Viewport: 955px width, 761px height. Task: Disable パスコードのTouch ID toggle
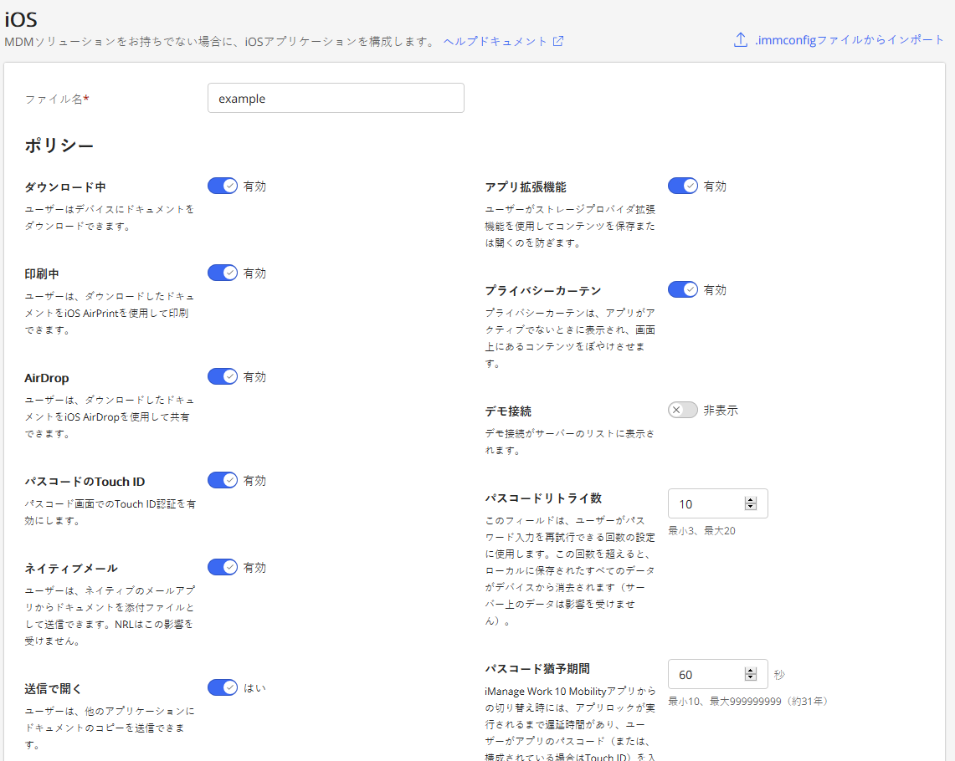(223, 480)
